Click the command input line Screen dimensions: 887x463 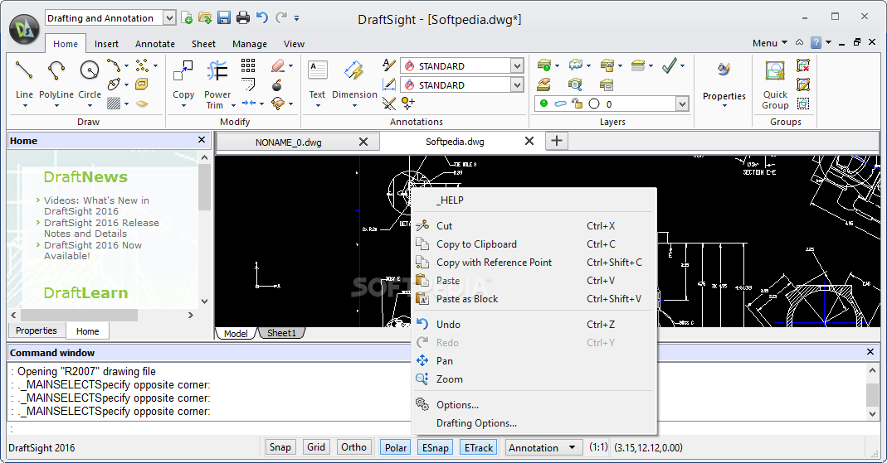pos(441,428)
